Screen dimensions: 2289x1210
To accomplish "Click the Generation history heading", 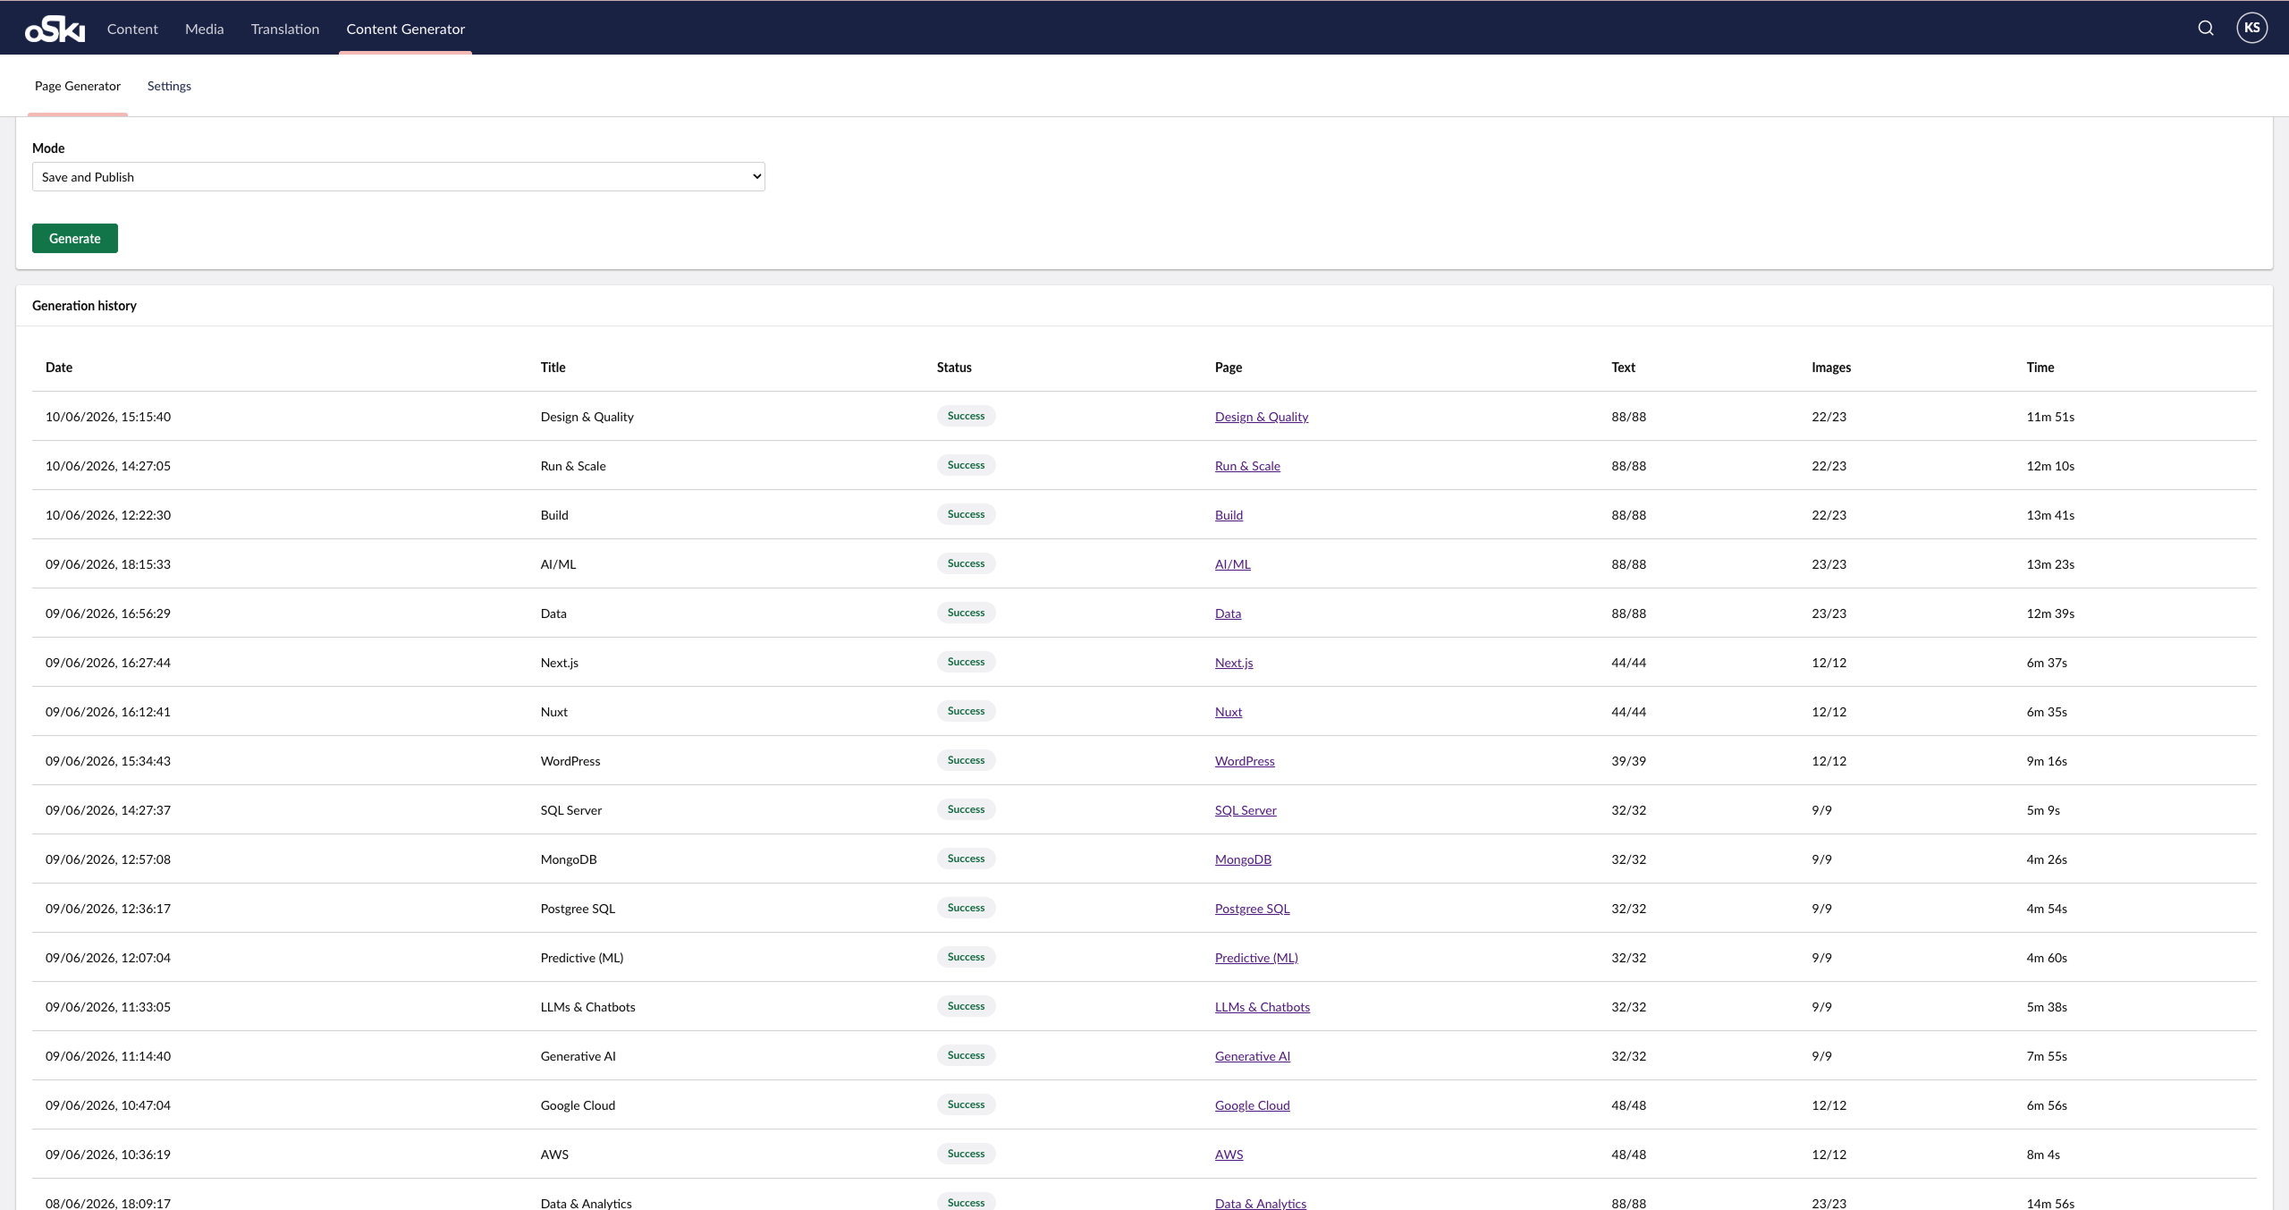I will click(84, 306).
